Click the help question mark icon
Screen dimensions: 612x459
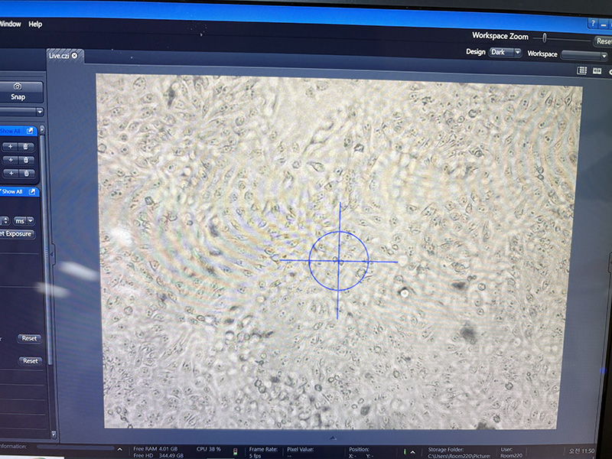[x=592, y=24]
